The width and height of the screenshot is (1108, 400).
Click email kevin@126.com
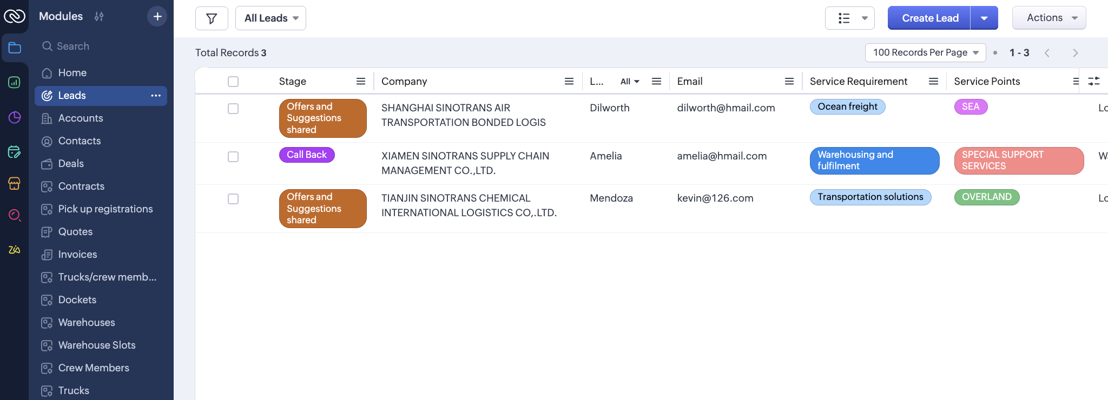(x=715, y=198)
